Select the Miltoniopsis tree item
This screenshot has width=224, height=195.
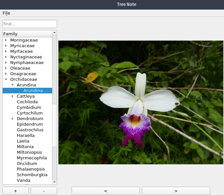tap(30, 152)
